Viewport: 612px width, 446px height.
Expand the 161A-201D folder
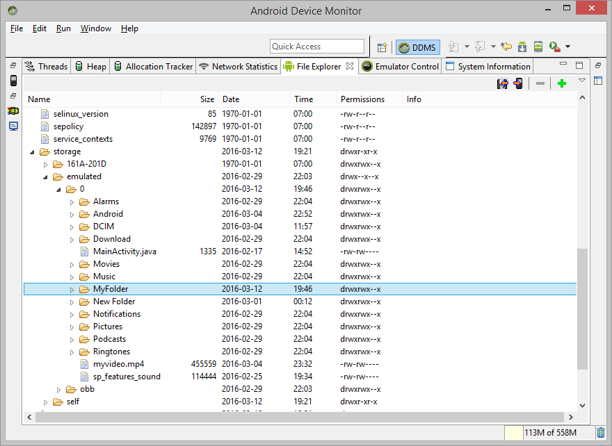point(46,165)
